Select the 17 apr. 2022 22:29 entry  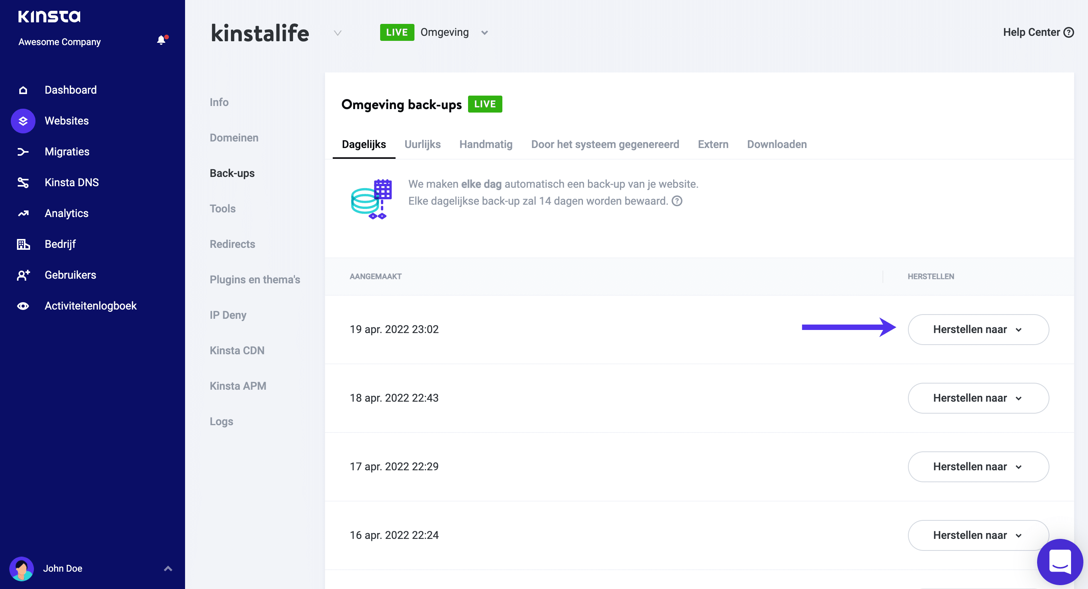point(394,466)
